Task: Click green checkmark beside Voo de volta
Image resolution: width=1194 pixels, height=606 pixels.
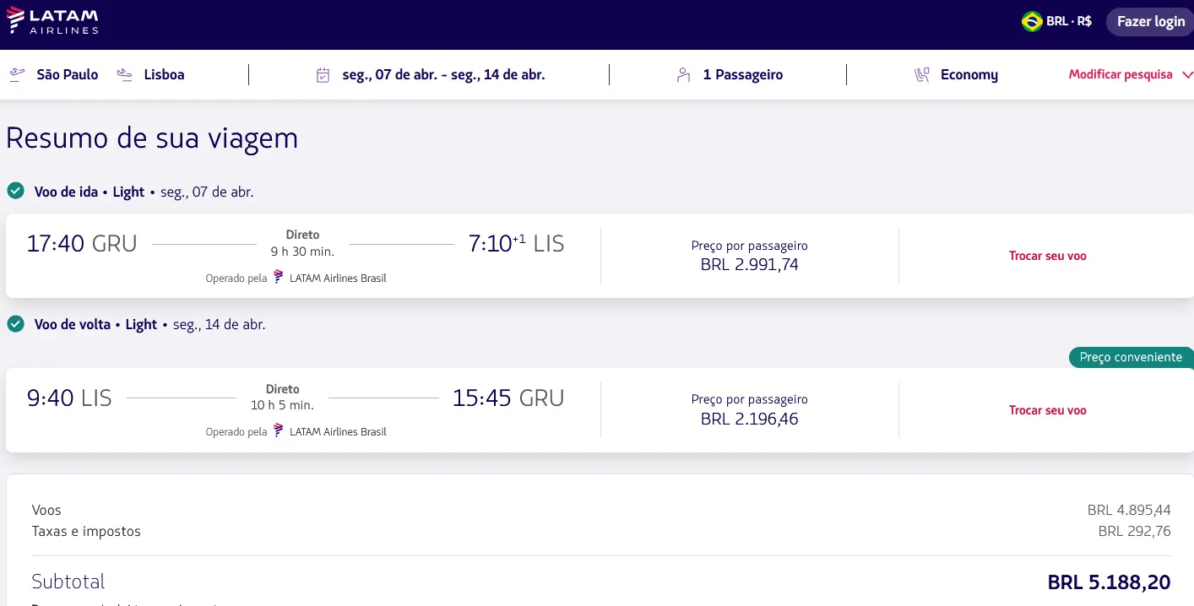Action: [15, 324]
